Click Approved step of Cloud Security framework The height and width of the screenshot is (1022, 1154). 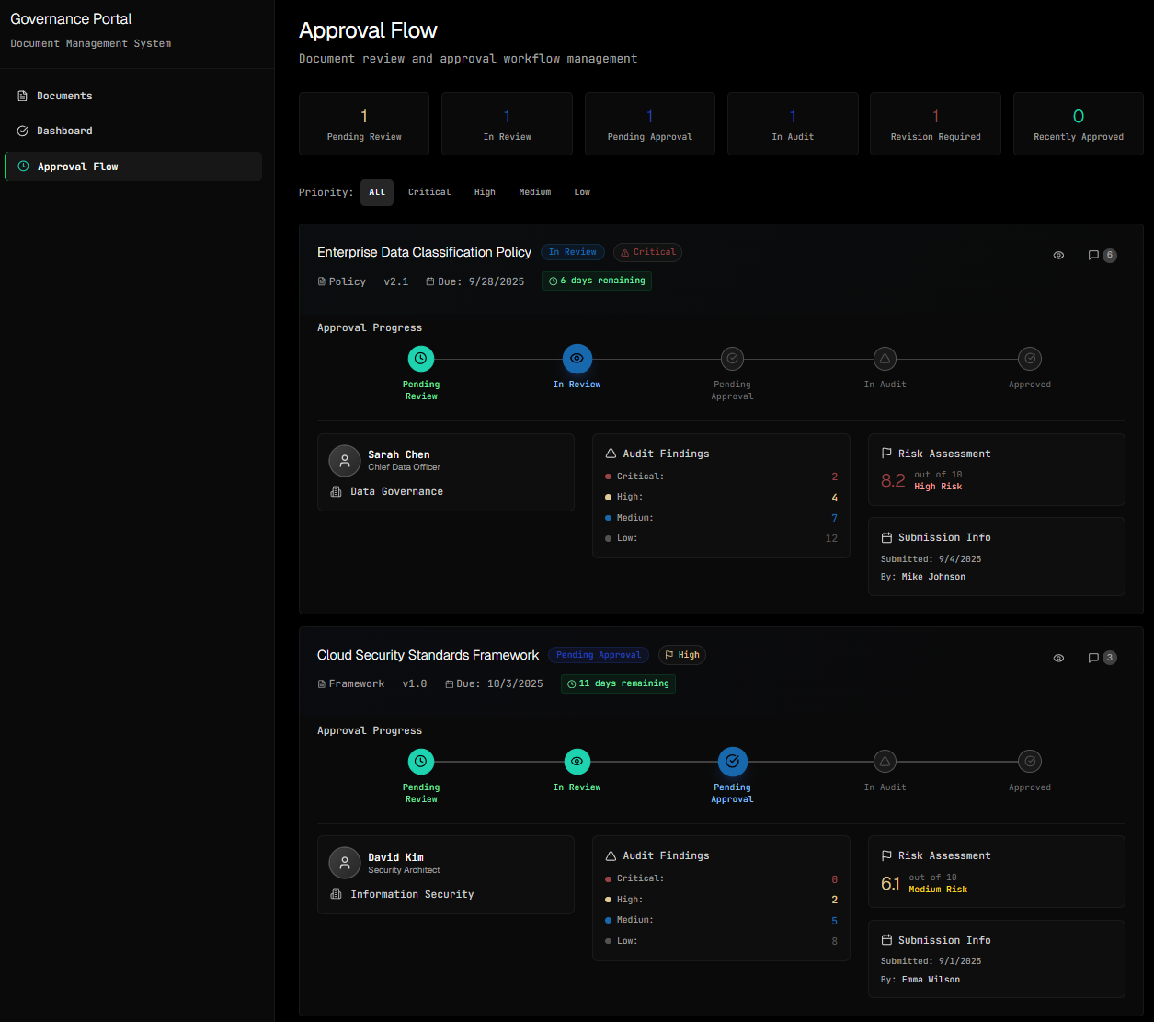pos(1030,762)
